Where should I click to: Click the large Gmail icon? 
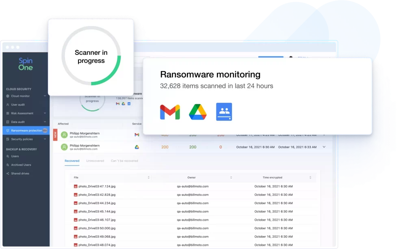coord(170,112)
